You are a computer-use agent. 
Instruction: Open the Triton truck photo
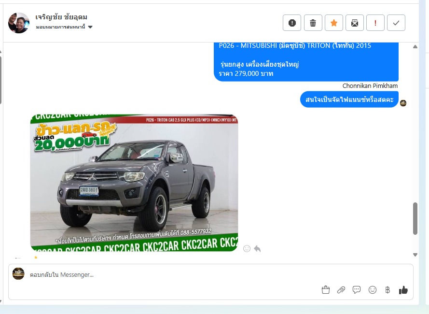(134, 183)
